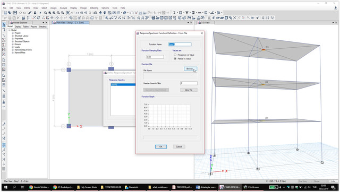Expand the Named Output Items tree node

coord(13,50)
